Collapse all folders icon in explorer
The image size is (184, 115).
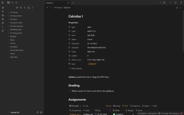[32, 8]
